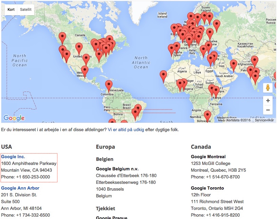Click the USA section heading
This screenshot has width=277, height=219.
tap(6, 147)
